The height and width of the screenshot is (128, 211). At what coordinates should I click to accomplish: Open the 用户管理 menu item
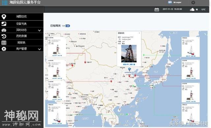(22, 49)
